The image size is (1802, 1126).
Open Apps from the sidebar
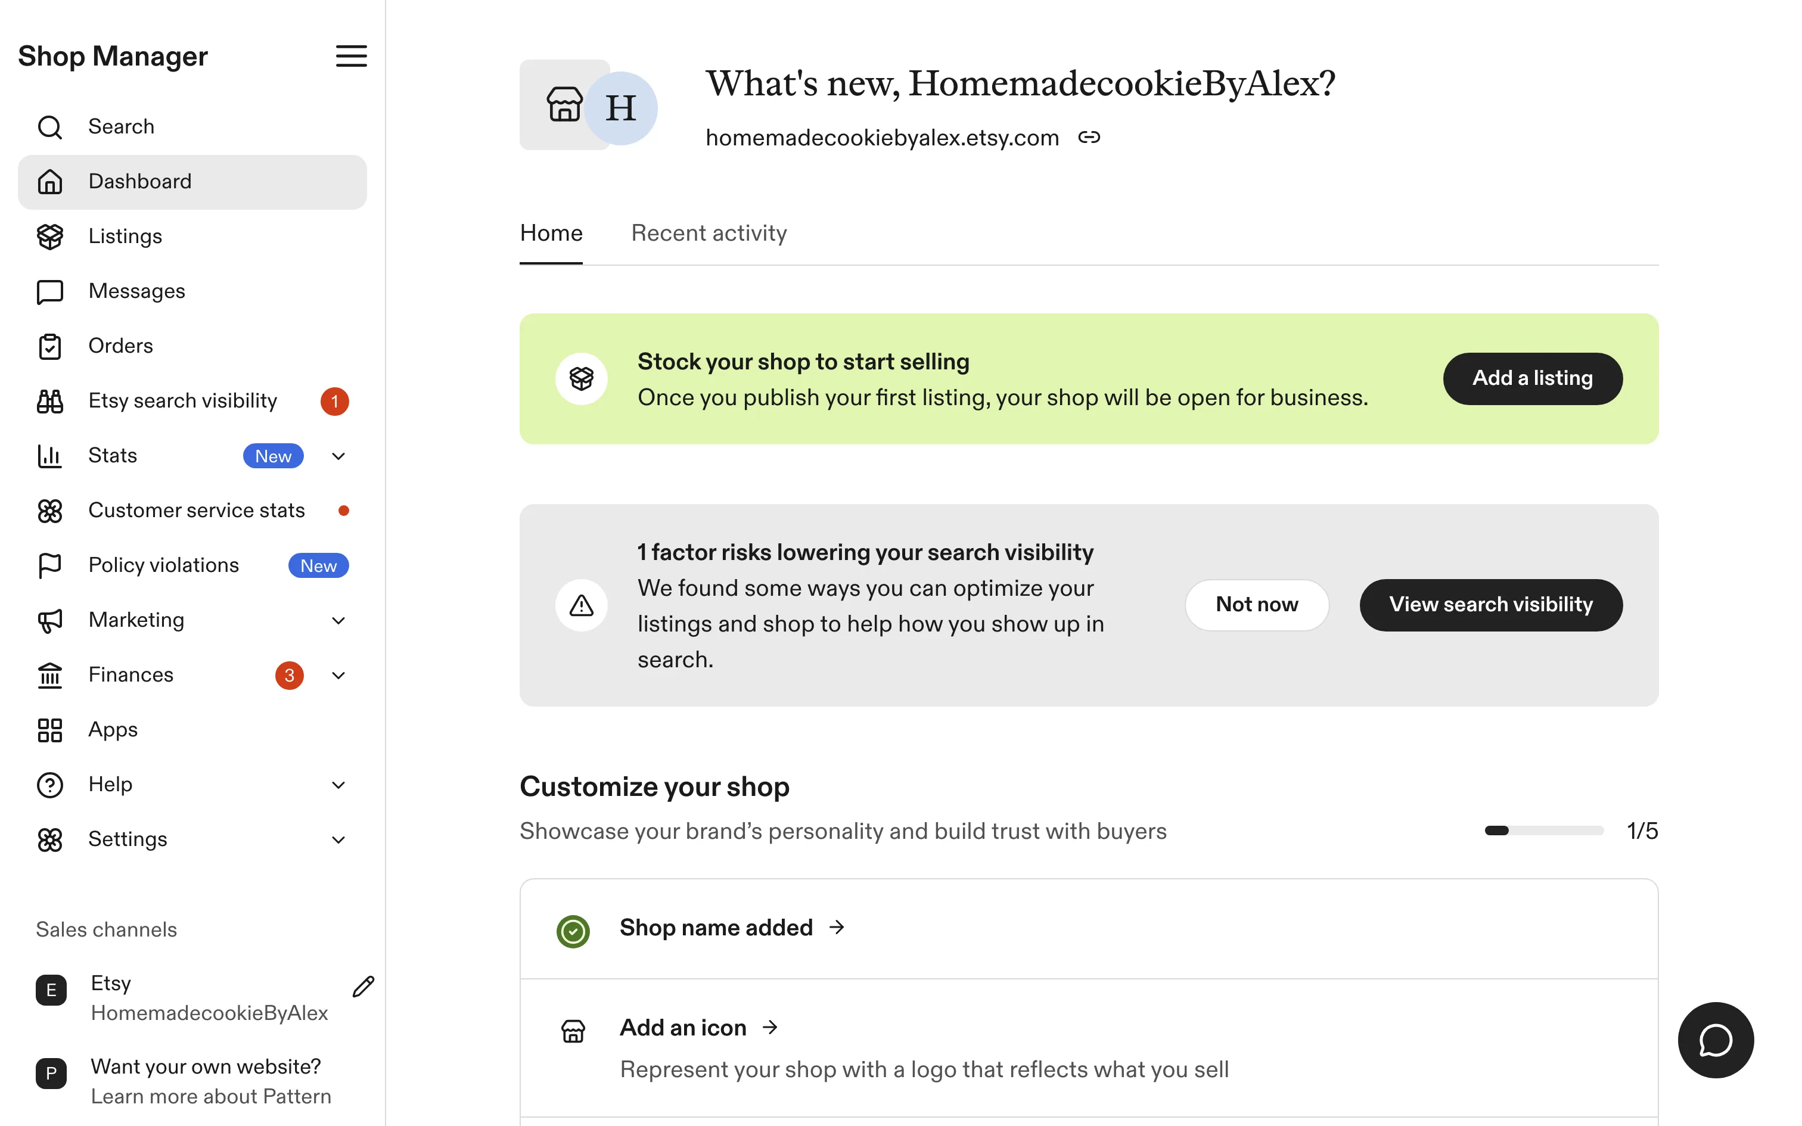192,730
